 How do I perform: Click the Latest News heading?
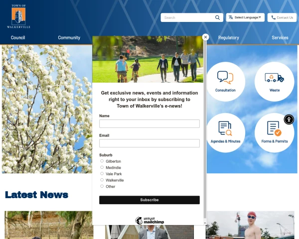click(x=36, y=195)
